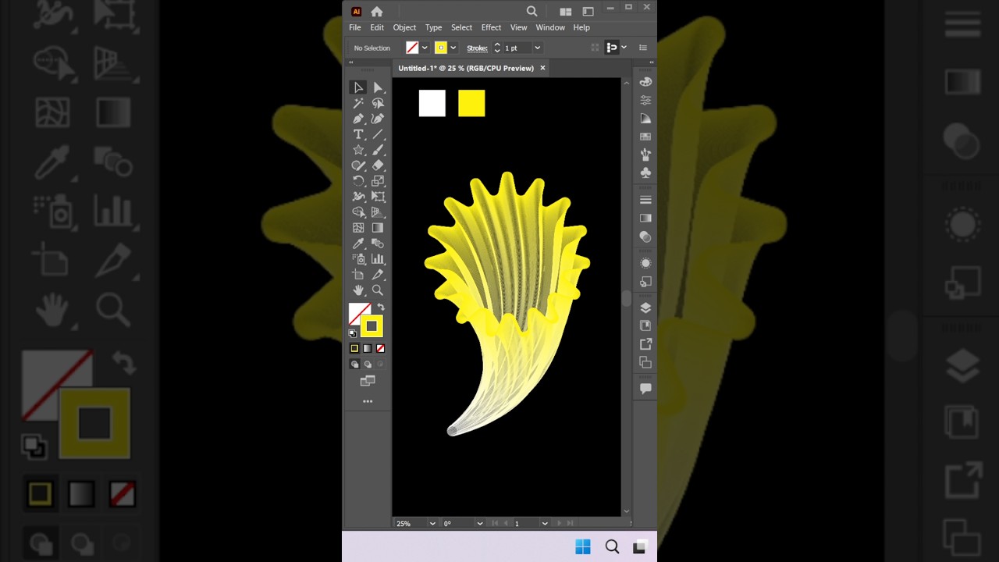The height and width of the screenshot is (562, 999).
Task: Open the Symbols panel club icon
Action: [645, 173]
